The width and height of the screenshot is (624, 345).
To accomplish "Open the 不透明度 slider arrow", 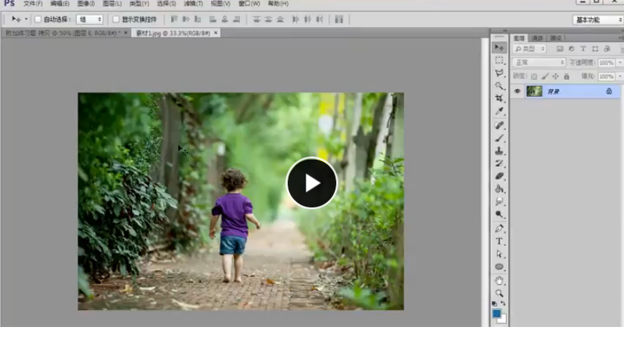I will [619, 63].
